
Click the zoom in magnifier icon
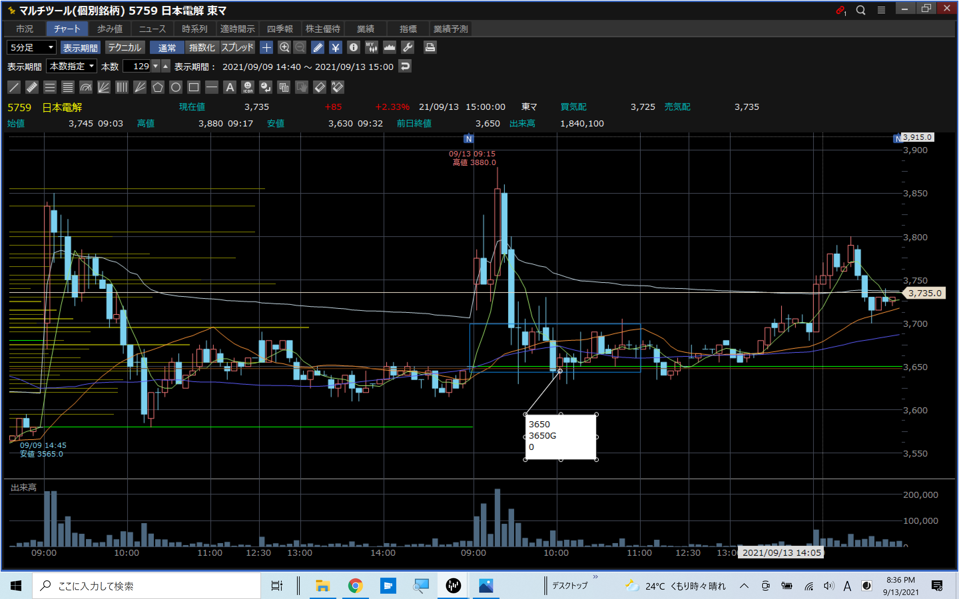click(284, 48)
